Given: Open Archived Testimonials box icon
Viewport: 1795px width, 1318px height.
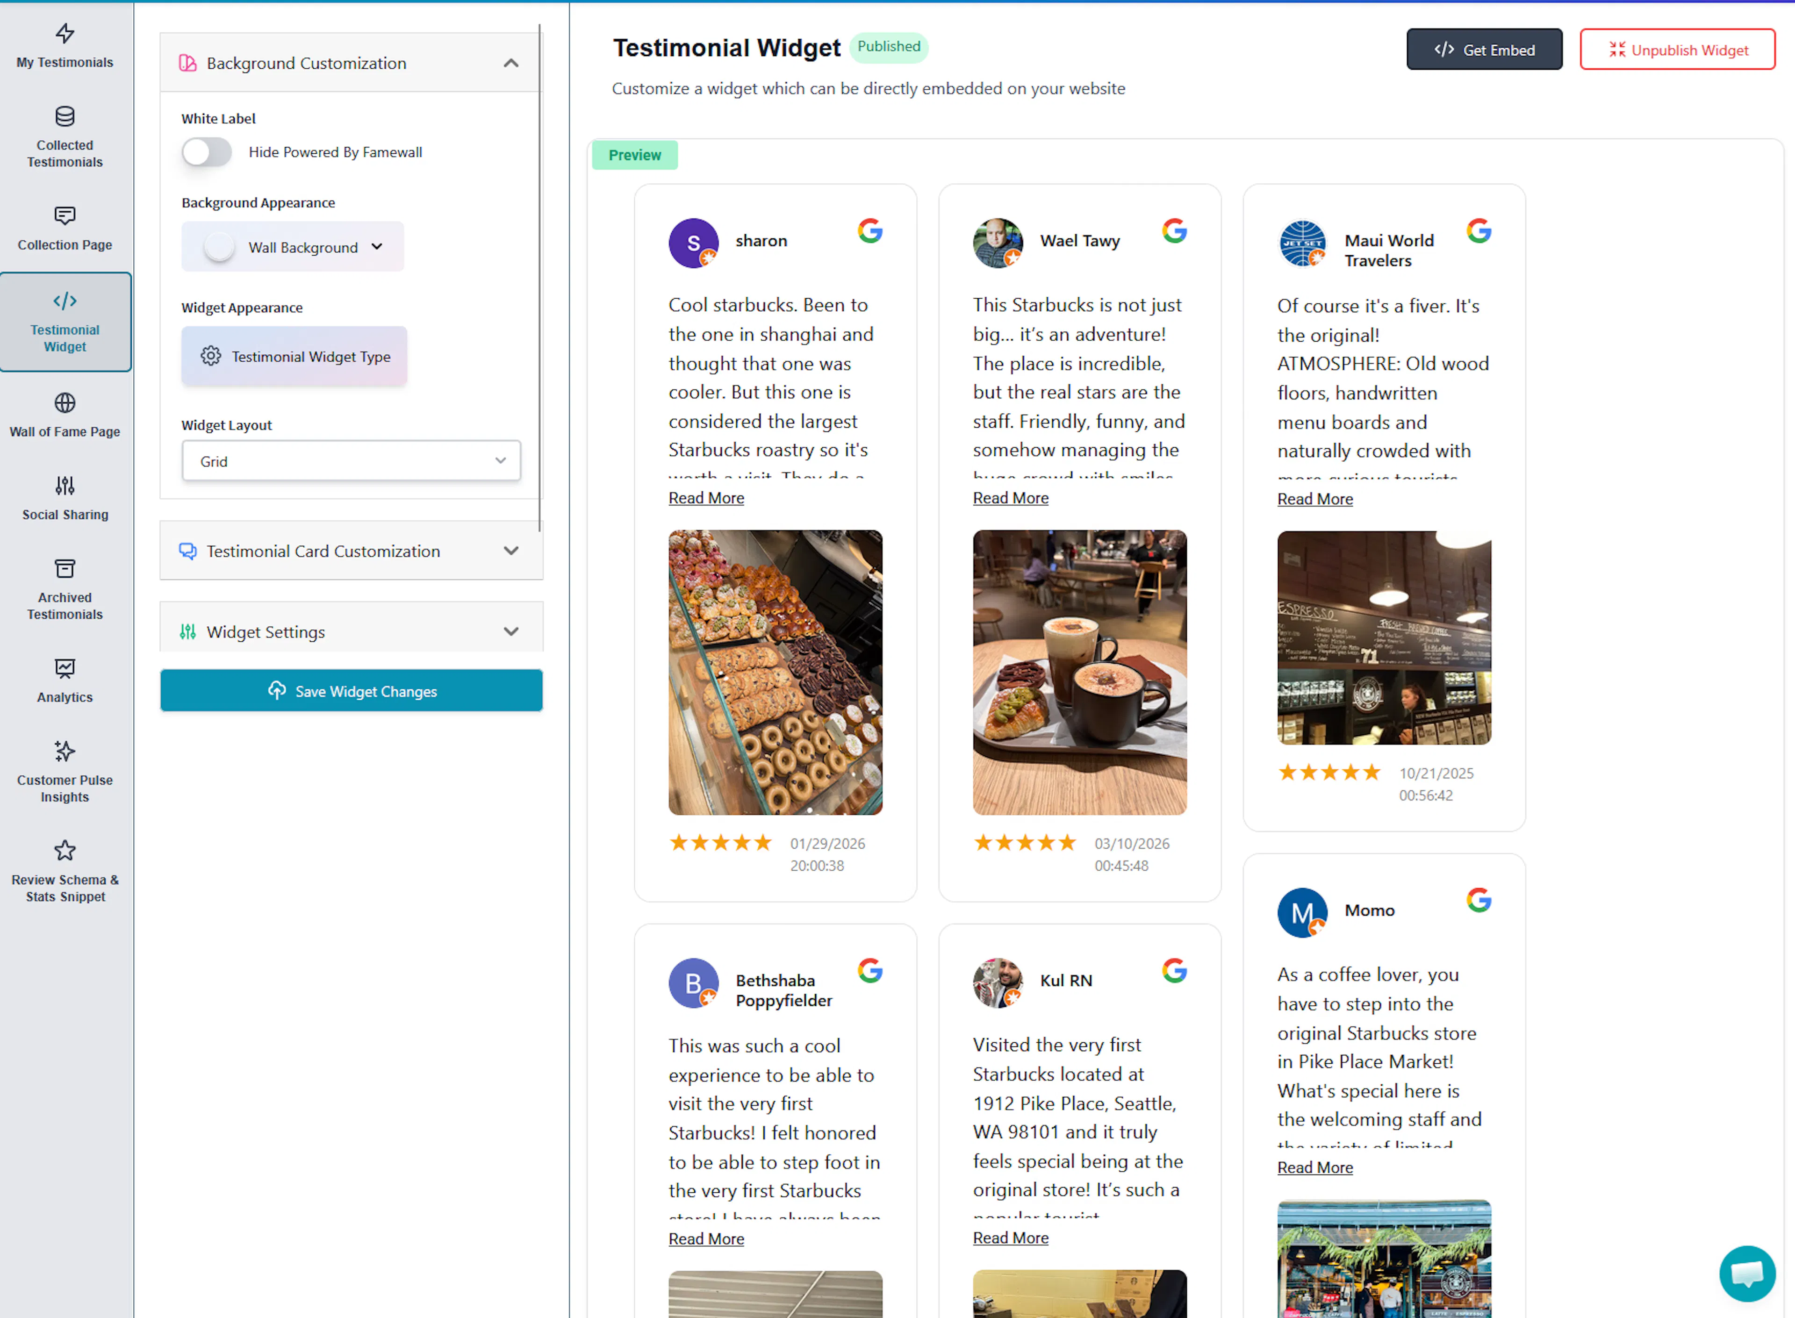Looking at the screenshot, I should pos(65,569).
